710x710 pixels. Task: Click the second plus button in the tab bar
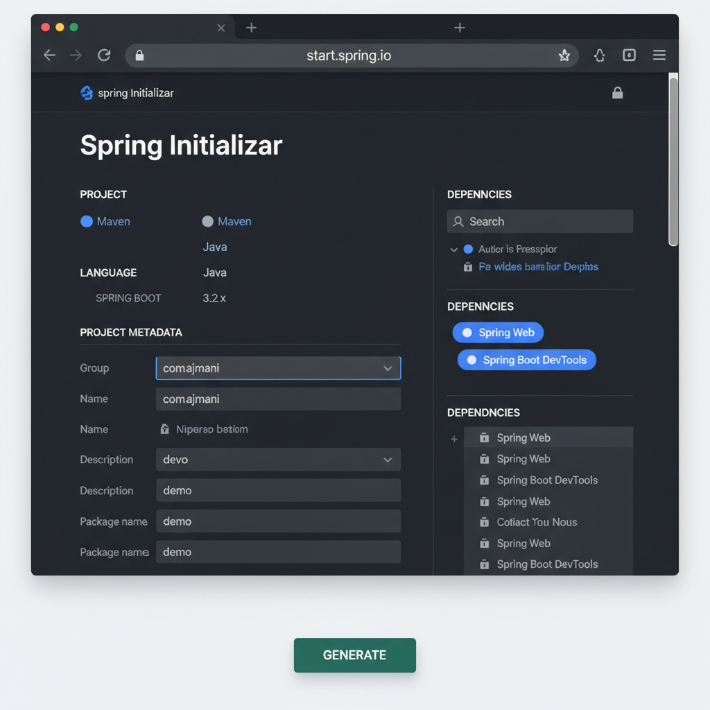(460, 28)
